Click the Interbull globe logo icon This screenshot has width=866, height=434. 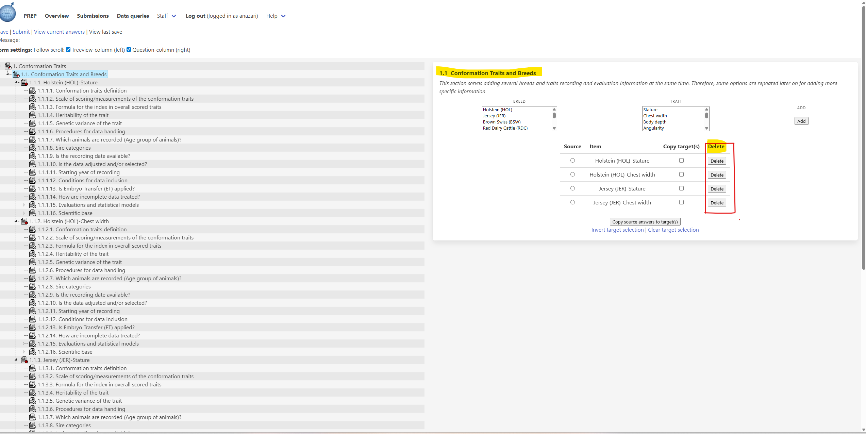pos(7,13)
